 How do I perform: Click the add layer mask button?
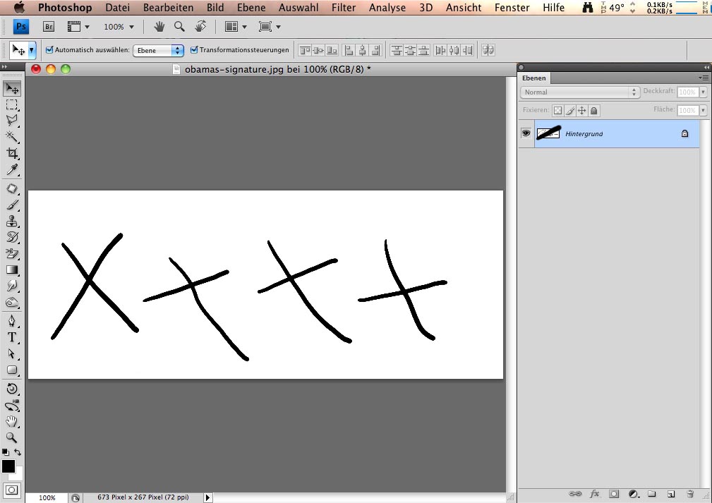[614, 494]
